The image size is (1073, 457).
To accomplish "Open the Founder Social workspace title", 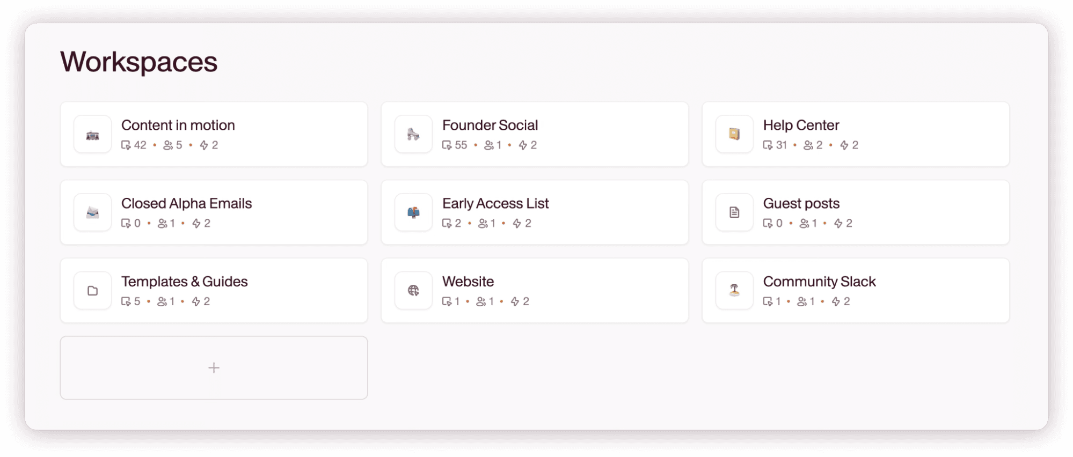I will (x=490, y=126).
